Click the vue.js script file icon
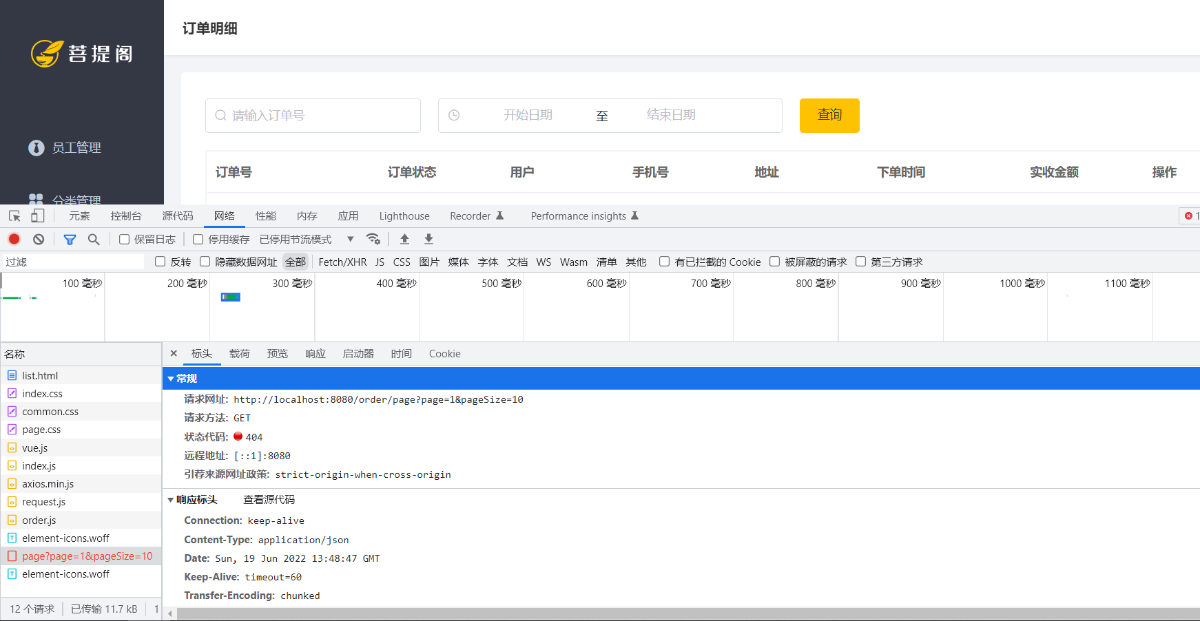Screen dimensions: 1200x621 [12, 448]
